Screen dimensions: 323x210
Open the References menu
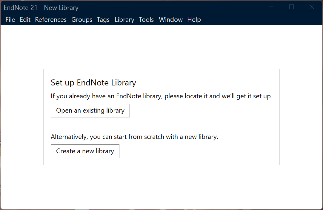51,20
